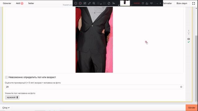The image size is (198, 111).
Task: Click the scrollbar down arrow
Action: point(196,103)
